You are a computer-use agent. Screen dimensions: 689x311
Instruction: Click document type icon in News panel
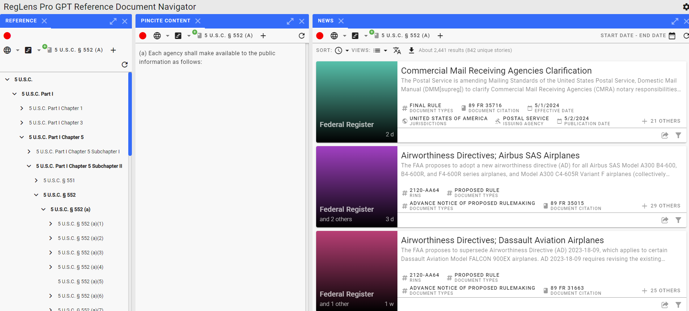(x=355, y=36)
